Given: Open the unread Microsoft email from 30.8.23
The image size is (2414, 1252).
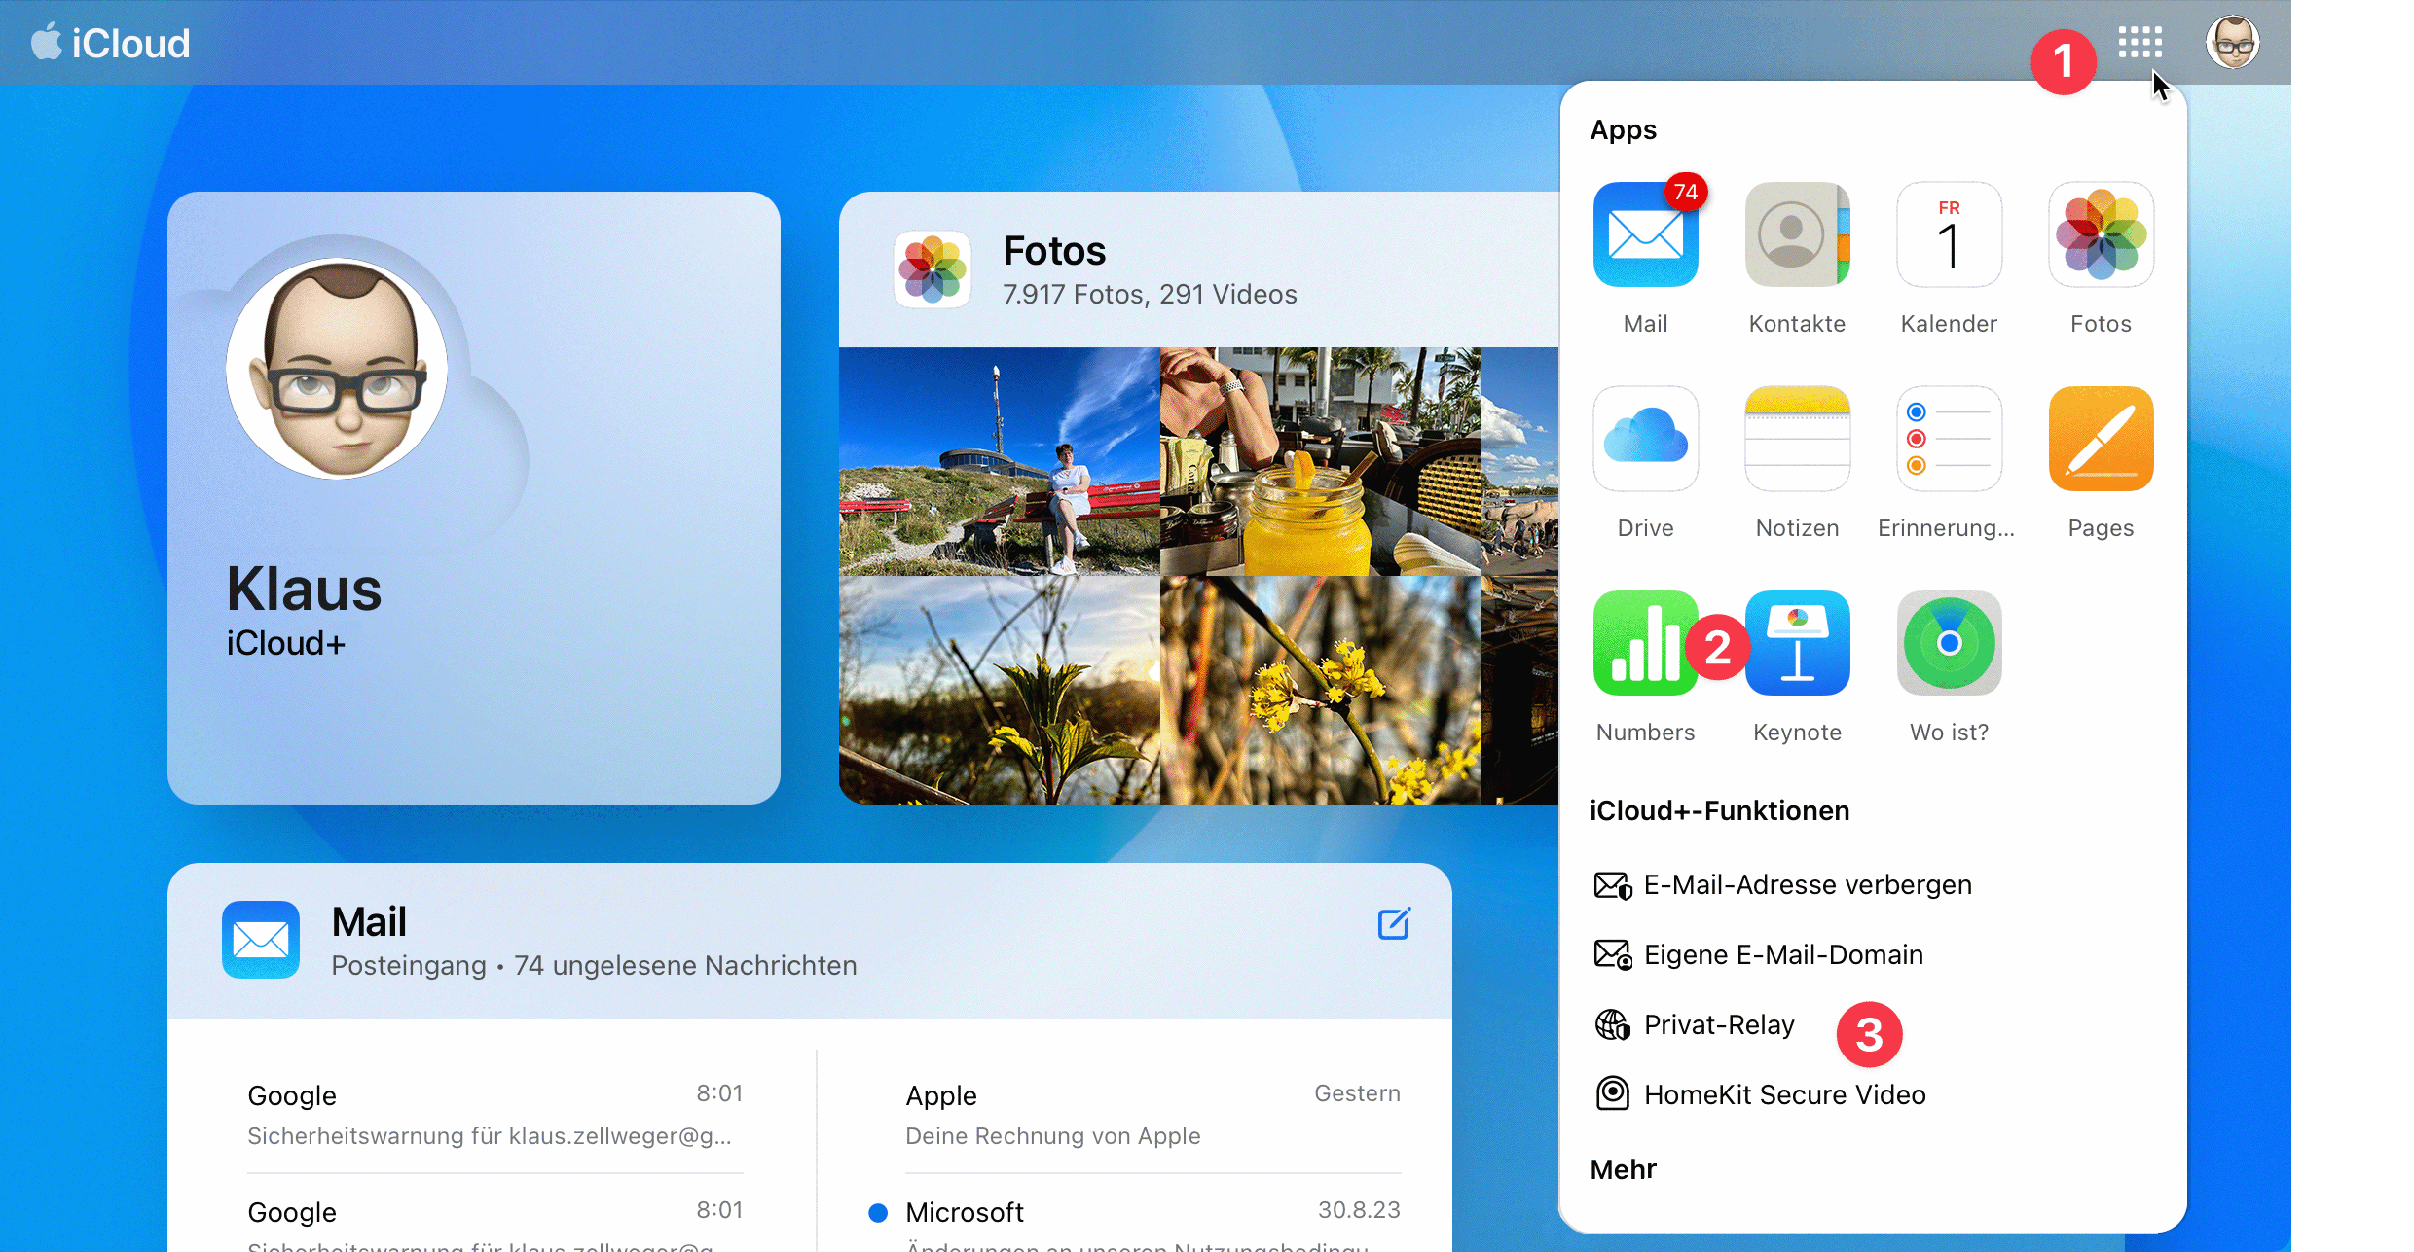Looking at the screenshot, I should [x=1134, y=1222].
